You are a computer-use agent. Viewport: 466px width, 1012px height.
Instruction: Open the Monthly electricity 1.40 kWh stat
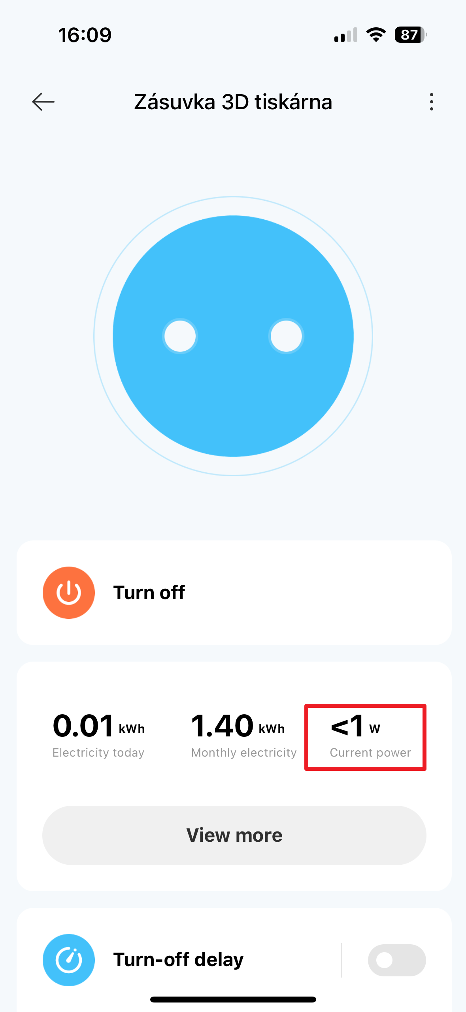pyautogui.click(x=243, y=735)
